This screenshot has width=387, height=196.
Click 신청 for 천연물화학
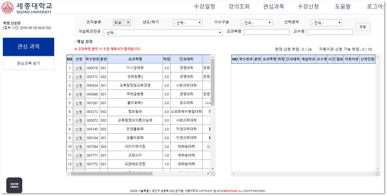[x=79, y=129]
